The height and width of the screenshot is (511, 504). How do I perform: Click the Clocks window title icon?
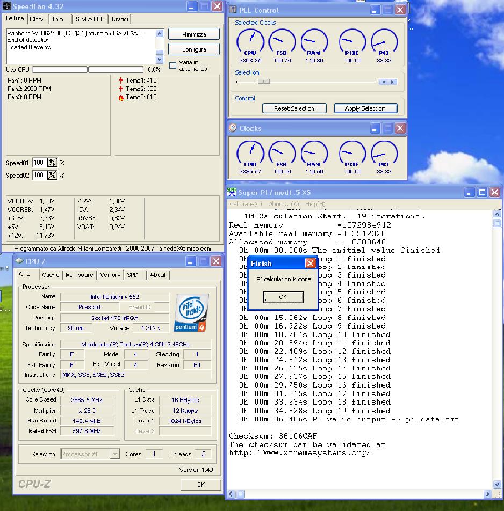pos(233,128)
